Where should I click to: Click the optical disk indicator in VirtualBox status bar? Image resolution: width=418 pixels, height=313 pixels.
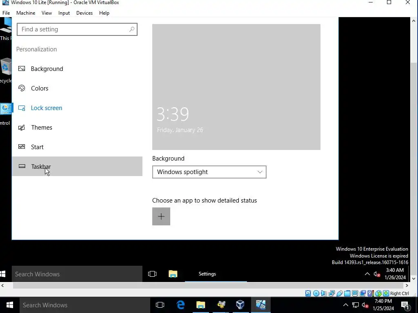316,293
